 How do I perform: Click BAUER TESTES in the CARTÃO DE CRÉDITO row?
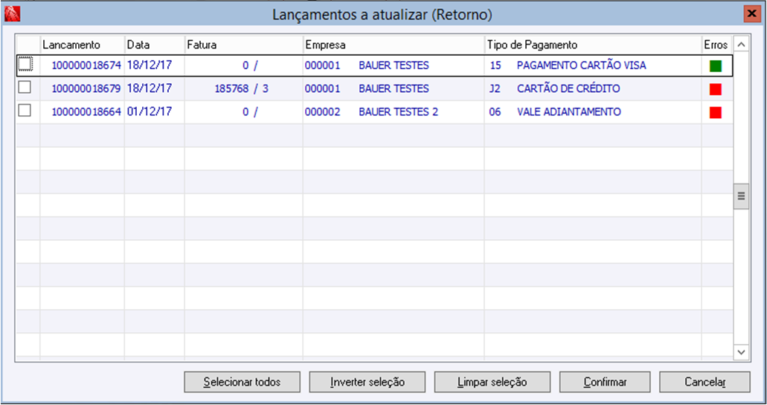pos(394,89)
